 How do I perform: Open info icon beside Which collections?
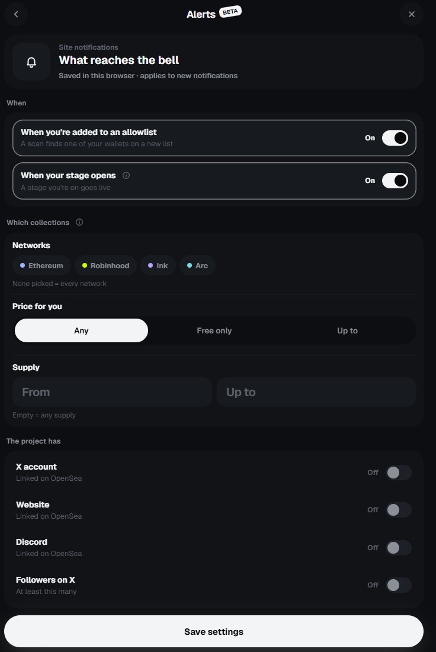pyautogui.click(x=79, y=222)
